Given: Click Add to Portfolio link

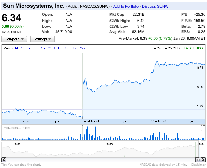Looking at the screenshot, I should (126, 6).
